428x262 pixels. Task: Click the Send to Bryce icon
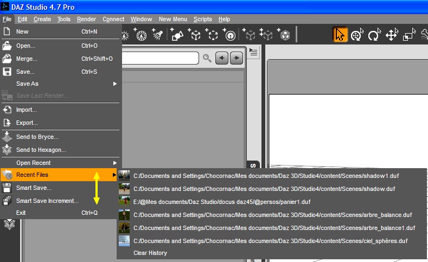pyautogui.click(x=7, y=137)
